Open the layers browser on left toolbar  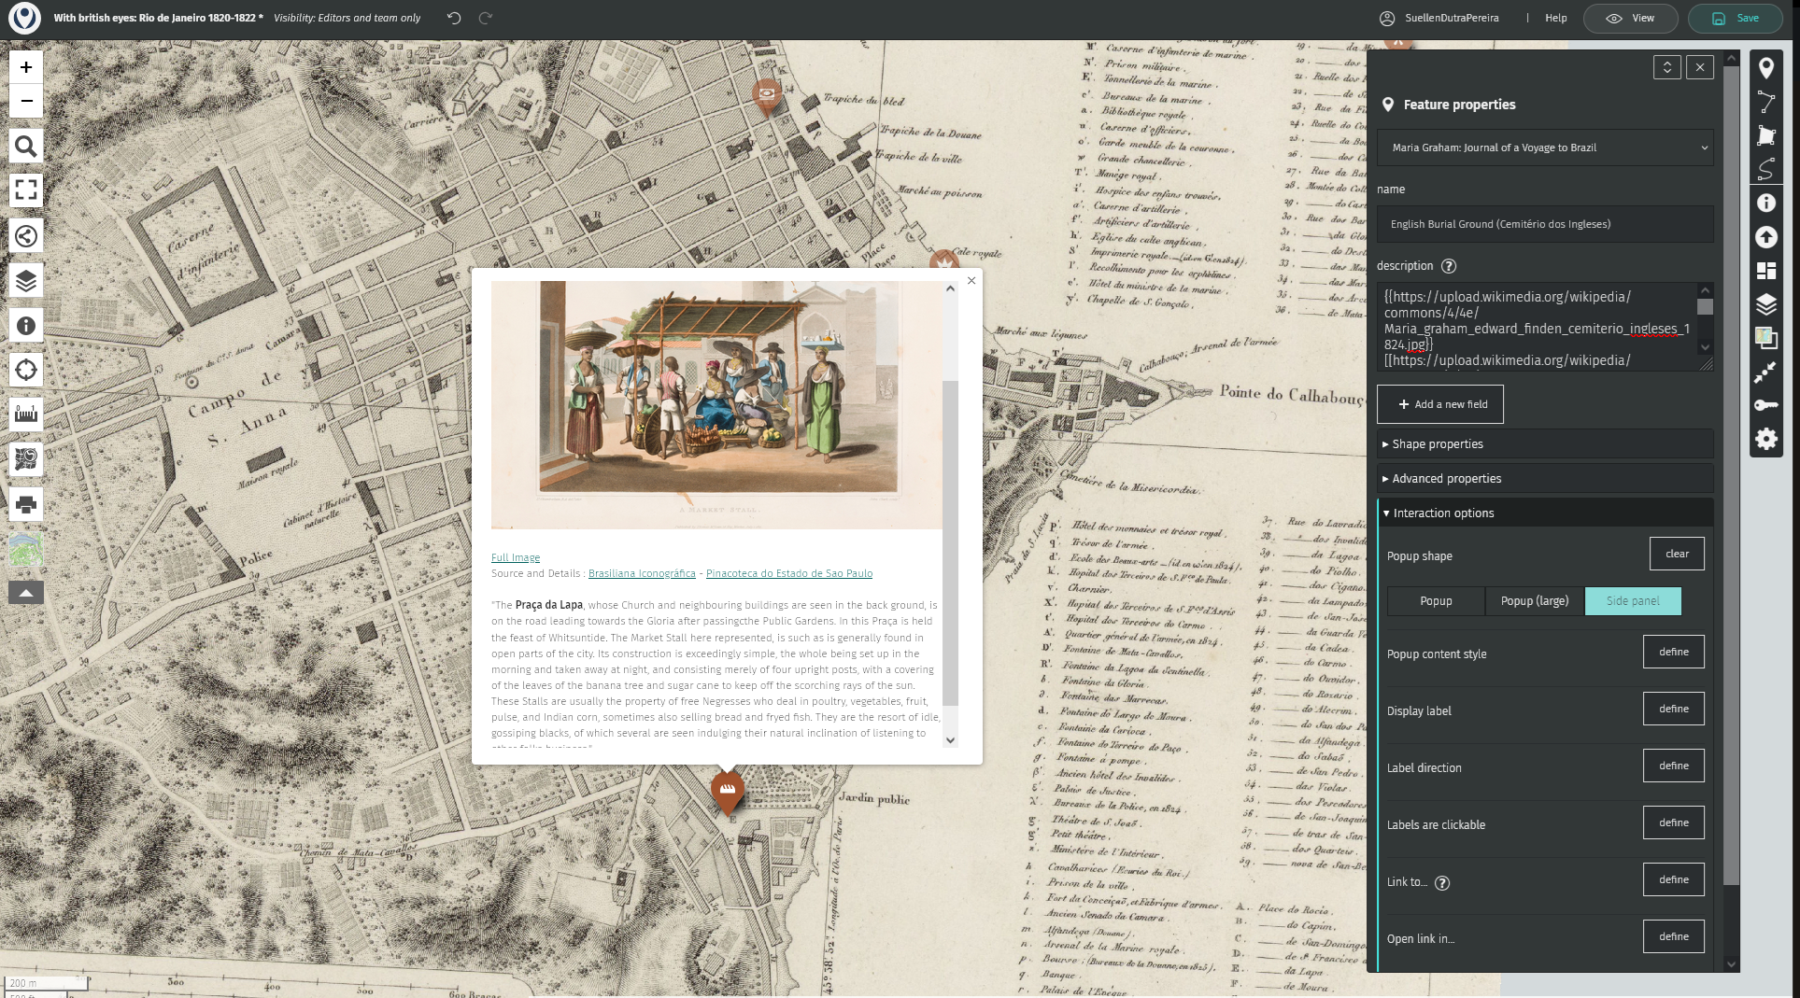[x=26, y=280]
